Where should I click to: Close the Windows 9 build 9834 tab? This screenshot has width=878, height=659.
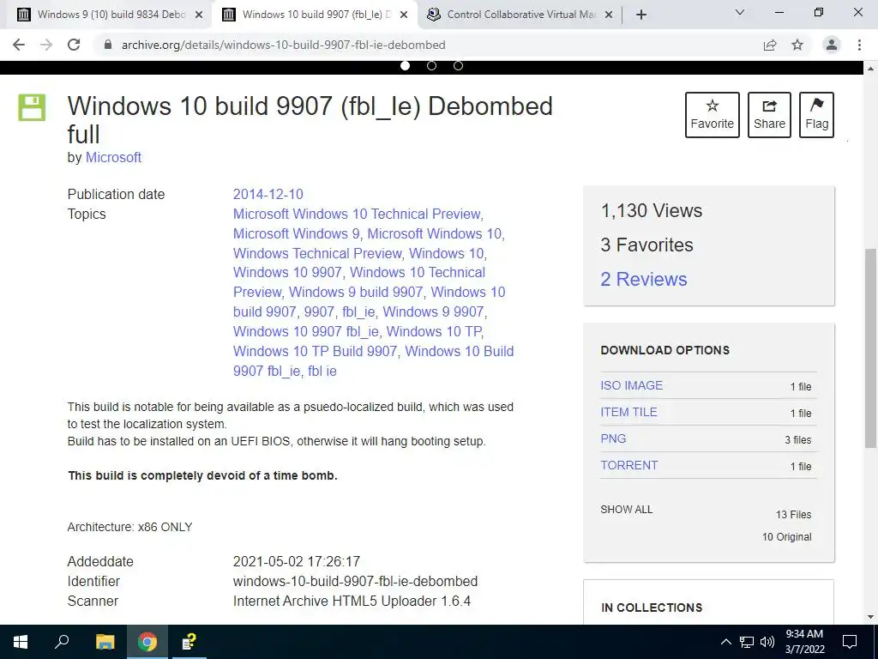click(x=199, y=15)
